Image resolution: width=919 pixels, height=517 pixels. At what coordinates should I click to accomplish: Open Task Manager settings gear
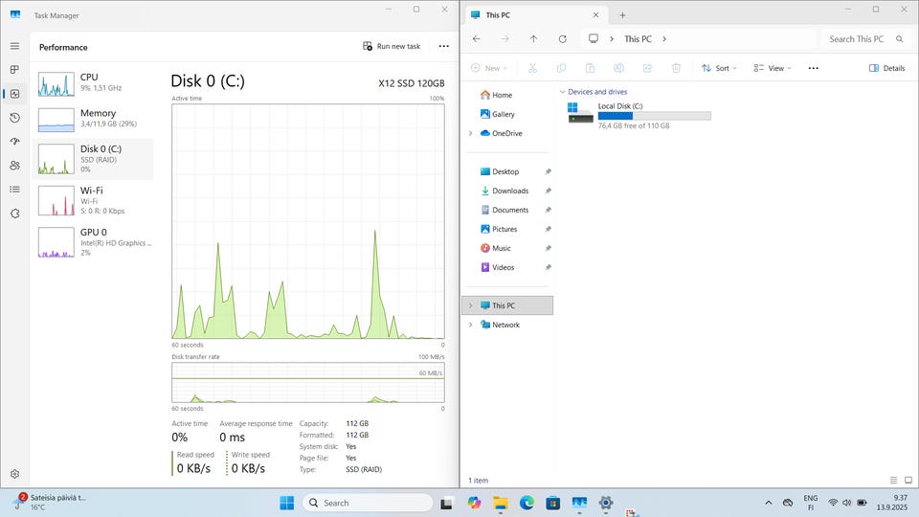pyautogui.click(x=14, y=474)
